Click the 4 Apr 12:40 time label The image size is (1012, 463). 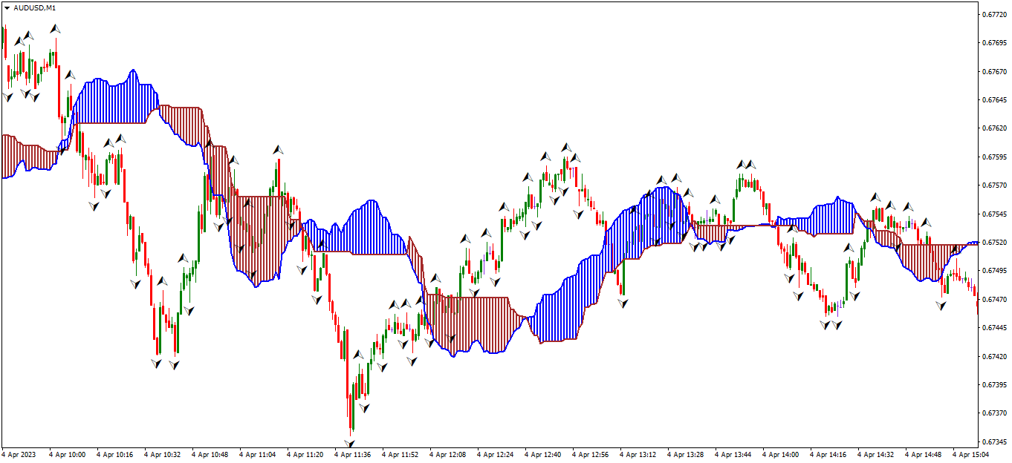pyautogui.click(x=542, y=454)
